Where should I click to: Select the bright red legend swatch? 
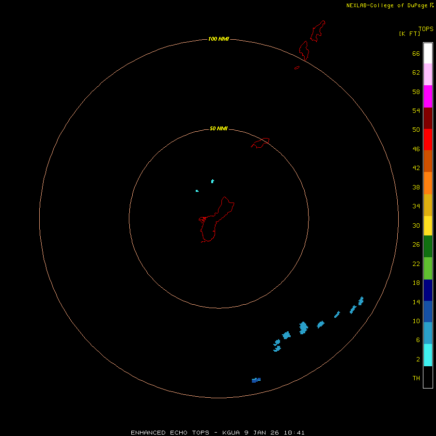[x=428, y=140]
